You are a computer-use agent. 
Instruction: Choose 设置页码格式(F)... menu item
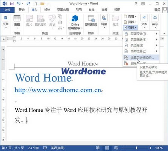pos(141,57)
